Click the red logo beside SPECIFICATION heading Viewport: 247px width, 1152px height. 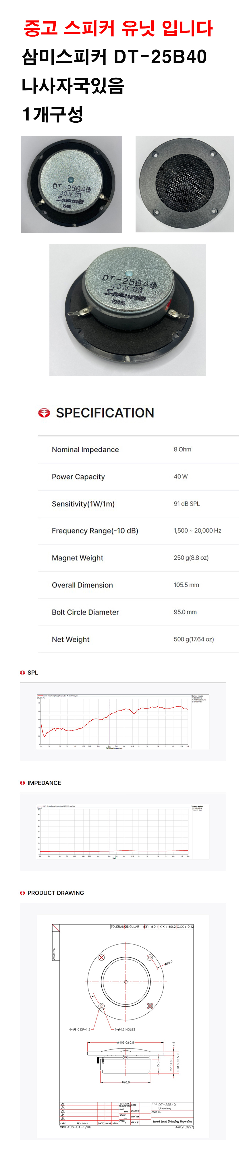click(x=44, y=413)
